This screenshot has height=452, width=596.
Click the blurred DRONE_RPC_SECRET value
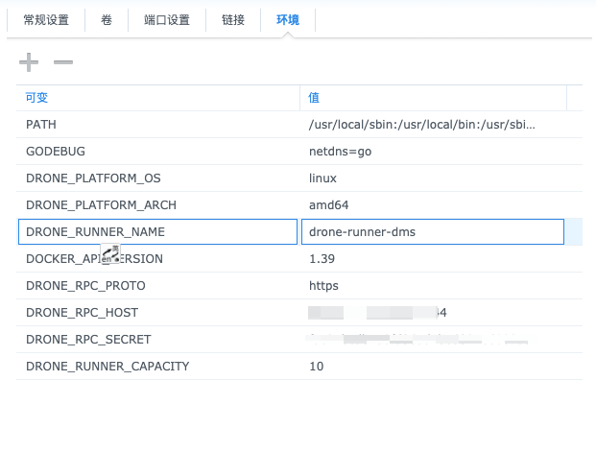pyautogui.click(x=417, y=339)
